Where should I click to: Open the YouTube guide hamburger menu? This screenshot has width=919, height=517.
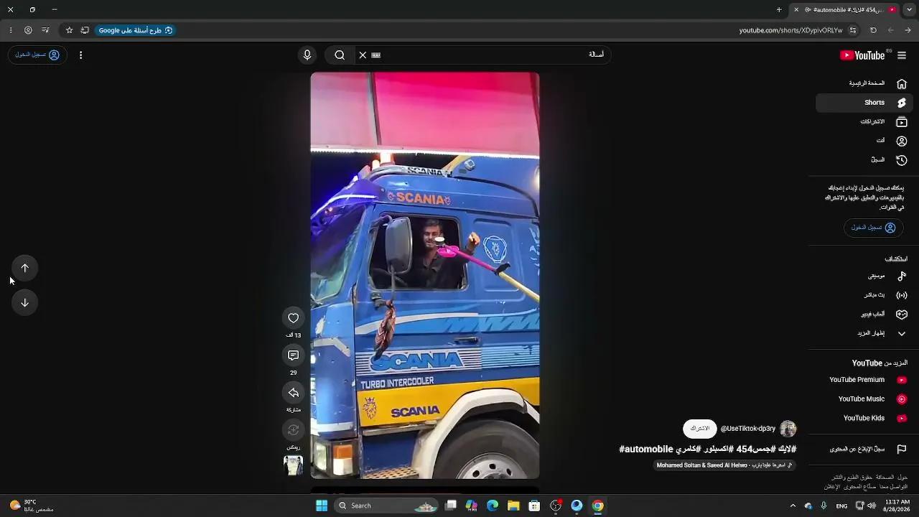902,55
